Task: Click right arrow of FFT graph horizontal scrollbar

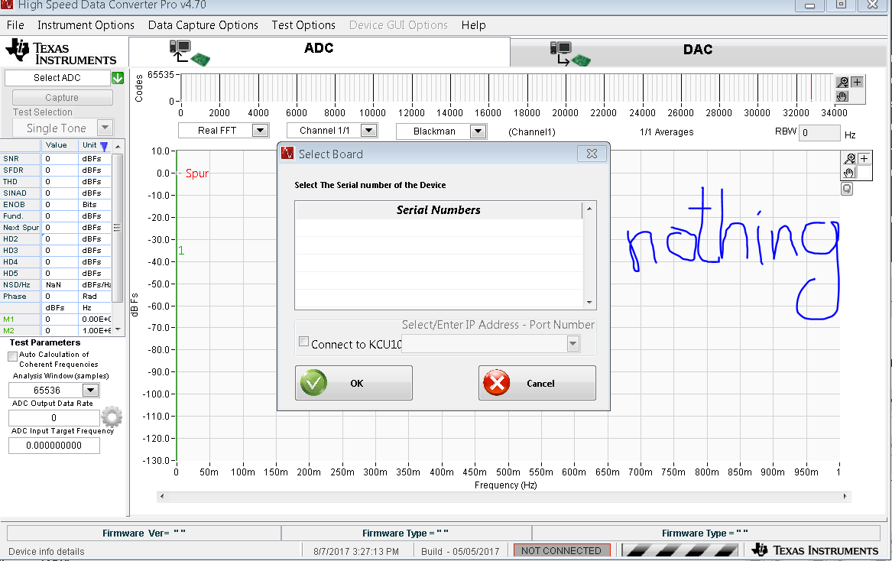Action: click(845, 496)
